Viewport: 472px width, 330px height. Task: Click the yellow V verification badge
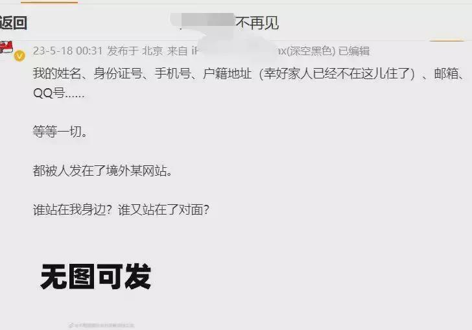pos(19,56)
